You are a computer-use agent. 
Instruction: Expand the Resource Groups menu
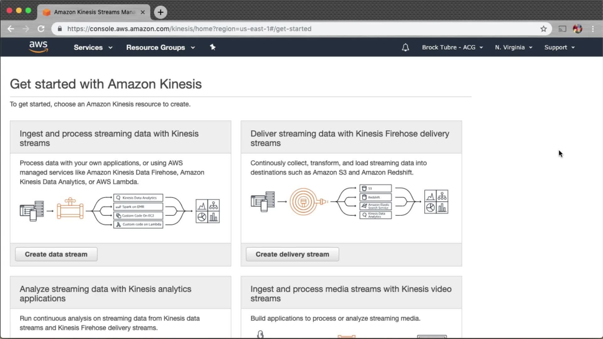click(x=160, y=47)
